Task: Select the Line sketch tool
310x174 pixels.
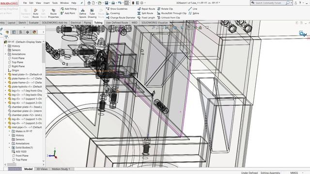Action: pos(193,9)
